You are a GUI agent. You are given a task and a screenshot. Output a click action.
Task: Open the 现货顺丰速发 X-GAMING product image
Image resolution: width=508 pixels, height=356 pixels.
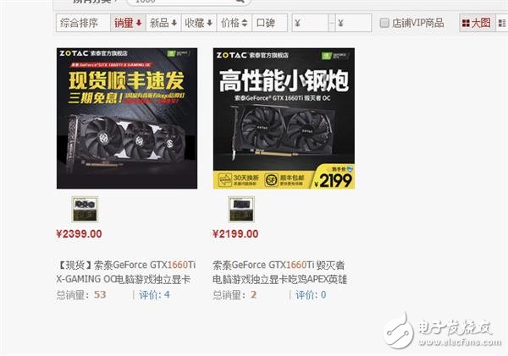(127, 118)
